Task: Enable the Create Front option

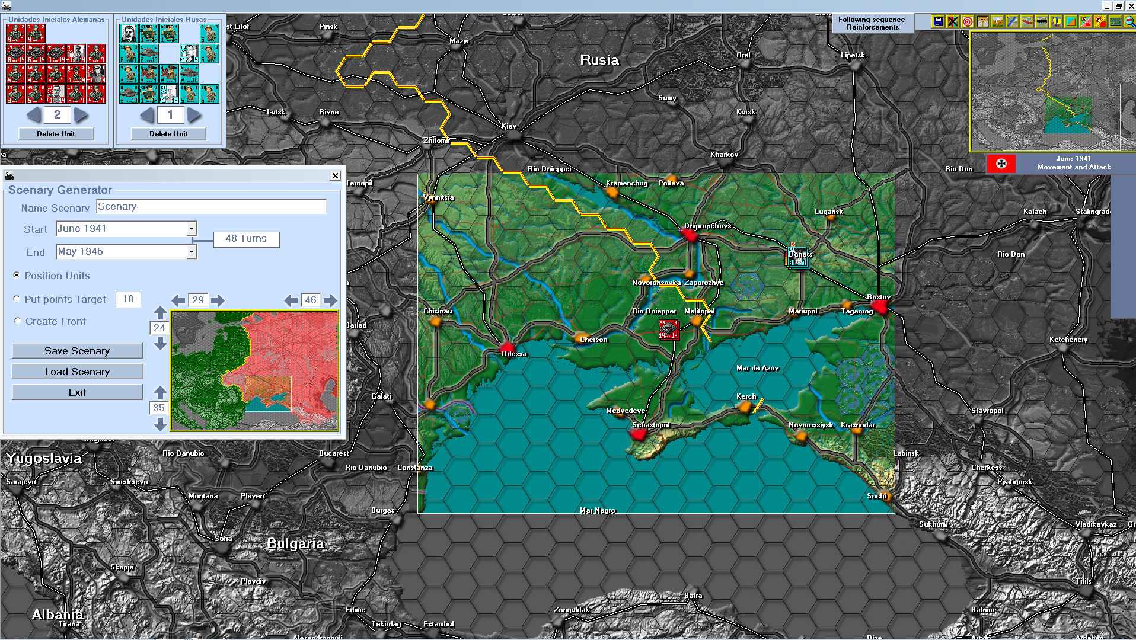Action: point(17,321)
